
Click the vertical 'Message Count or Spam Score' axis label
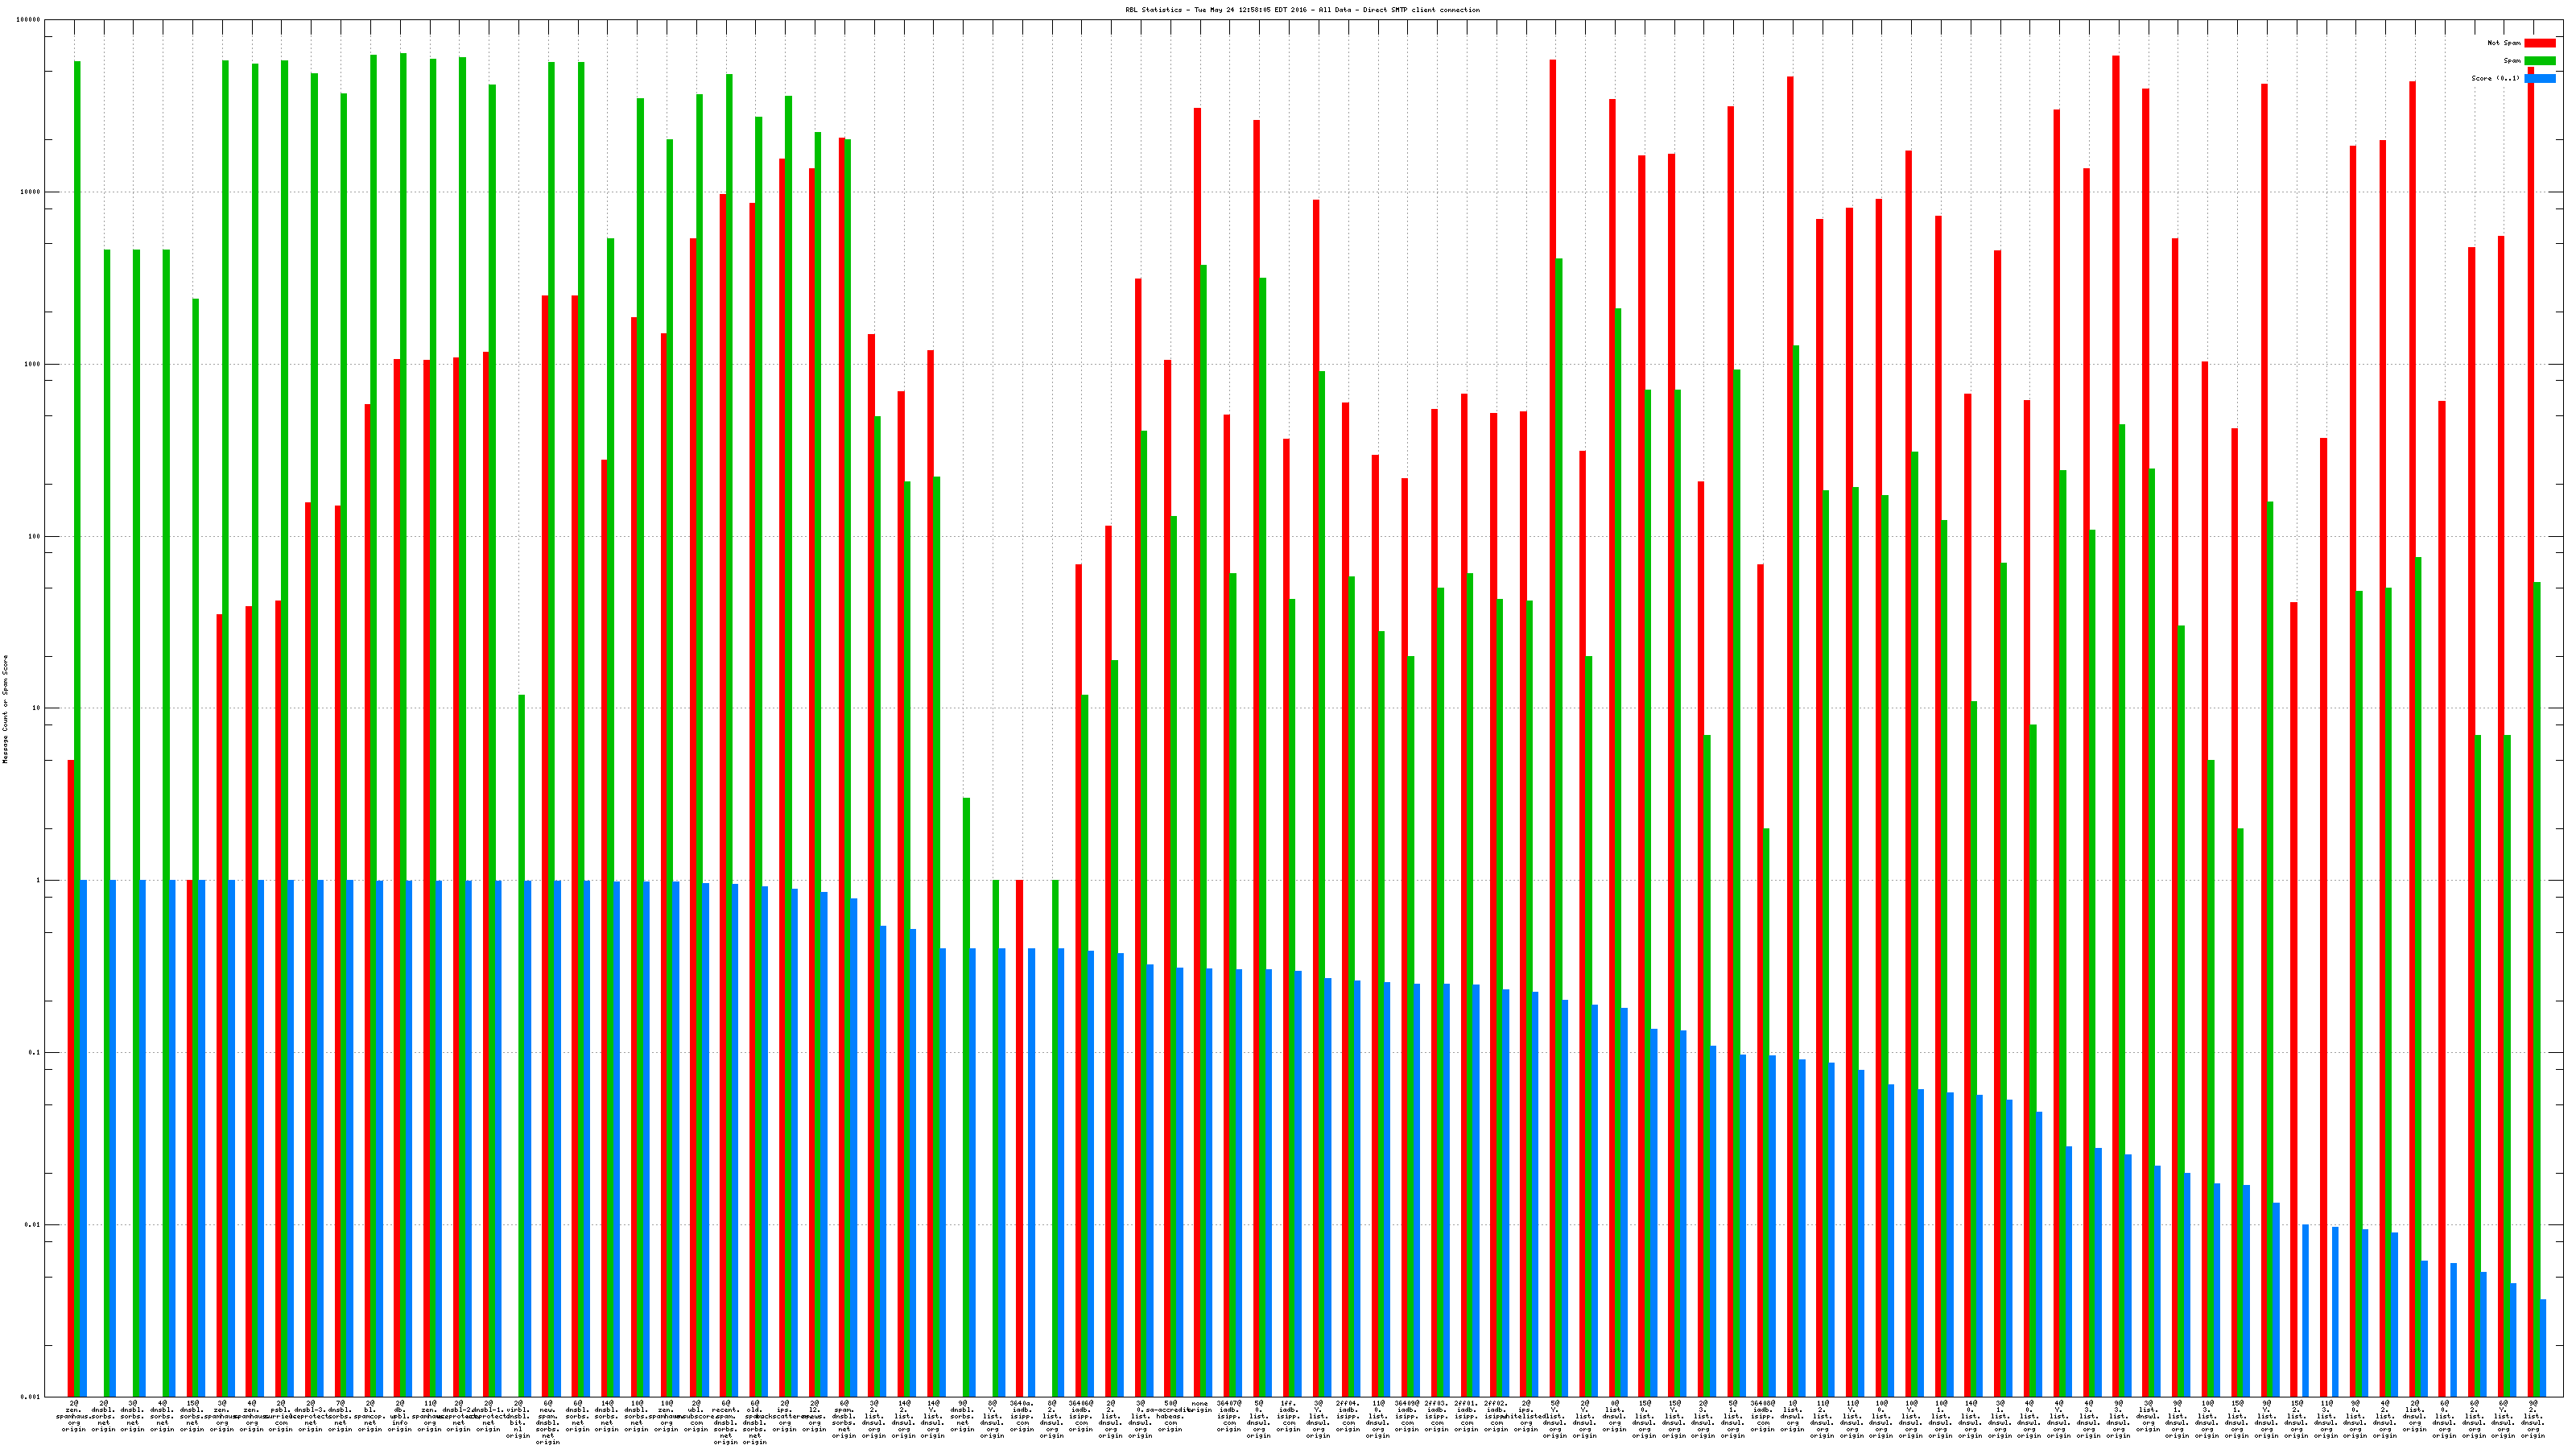tap(5, 709)
